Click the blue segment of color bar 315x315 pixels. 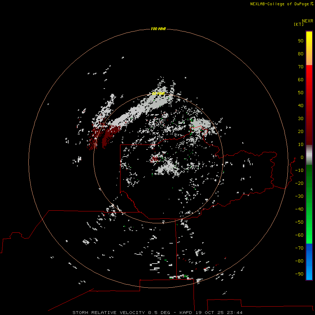309,262
